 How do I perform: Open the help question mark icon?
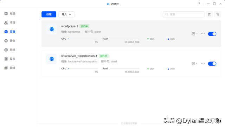coord(199,4)
